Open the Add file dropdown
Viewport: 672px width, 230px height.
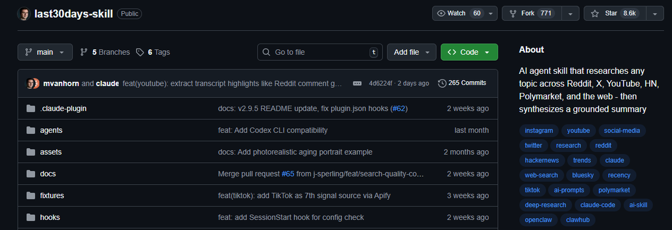[412, 52]
